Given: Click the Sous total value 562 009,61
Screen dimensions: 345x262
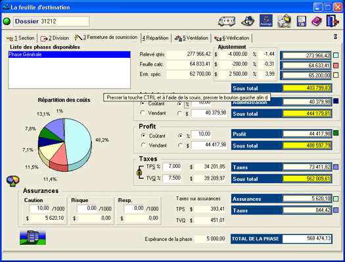Looking at the screenshot, I should click(307, 178).
